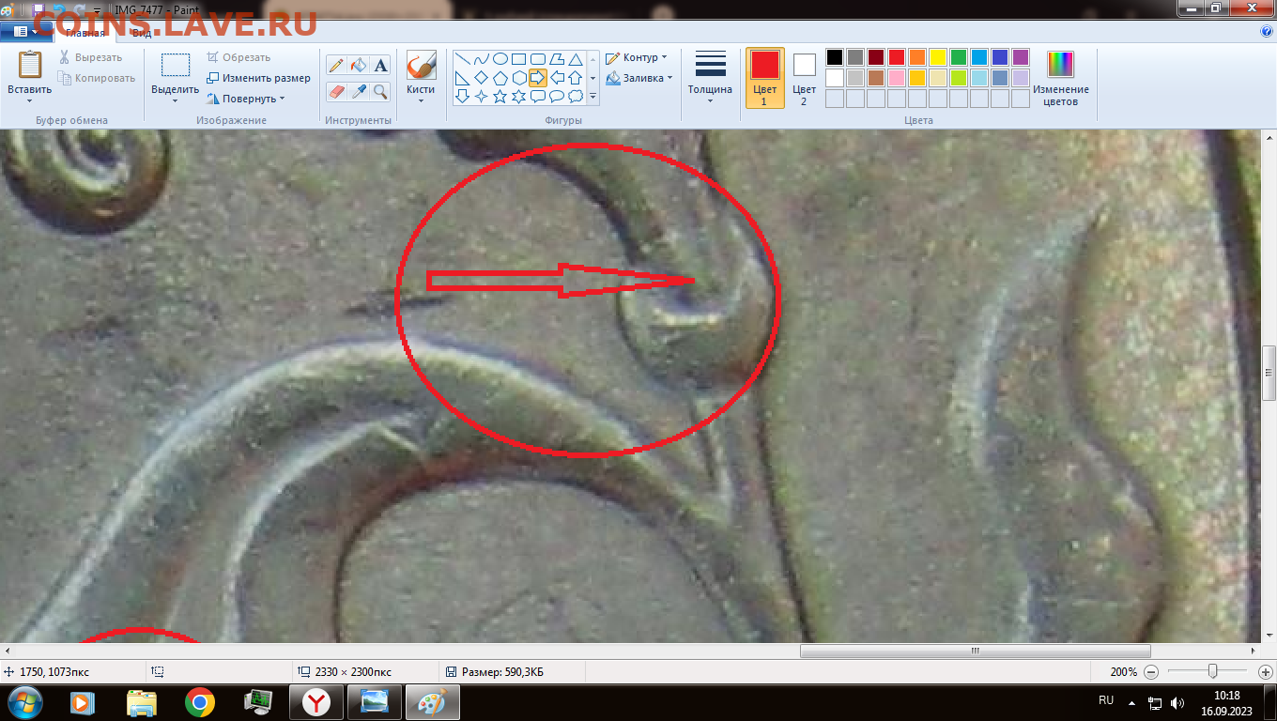Choose the Curve shape

[482, 59]
